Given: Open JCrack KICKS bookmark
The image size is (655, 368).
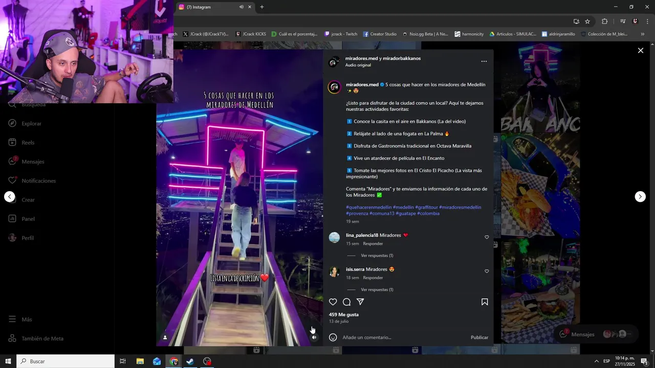Looking at the screenshot, I should click(251, 34).
